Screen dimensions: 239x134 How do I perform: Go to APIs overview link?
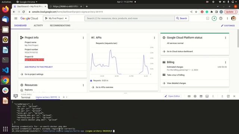pos(105,87)
